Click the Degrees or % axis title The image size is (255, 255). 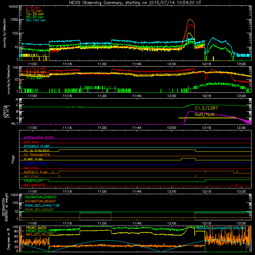(8, 239)
